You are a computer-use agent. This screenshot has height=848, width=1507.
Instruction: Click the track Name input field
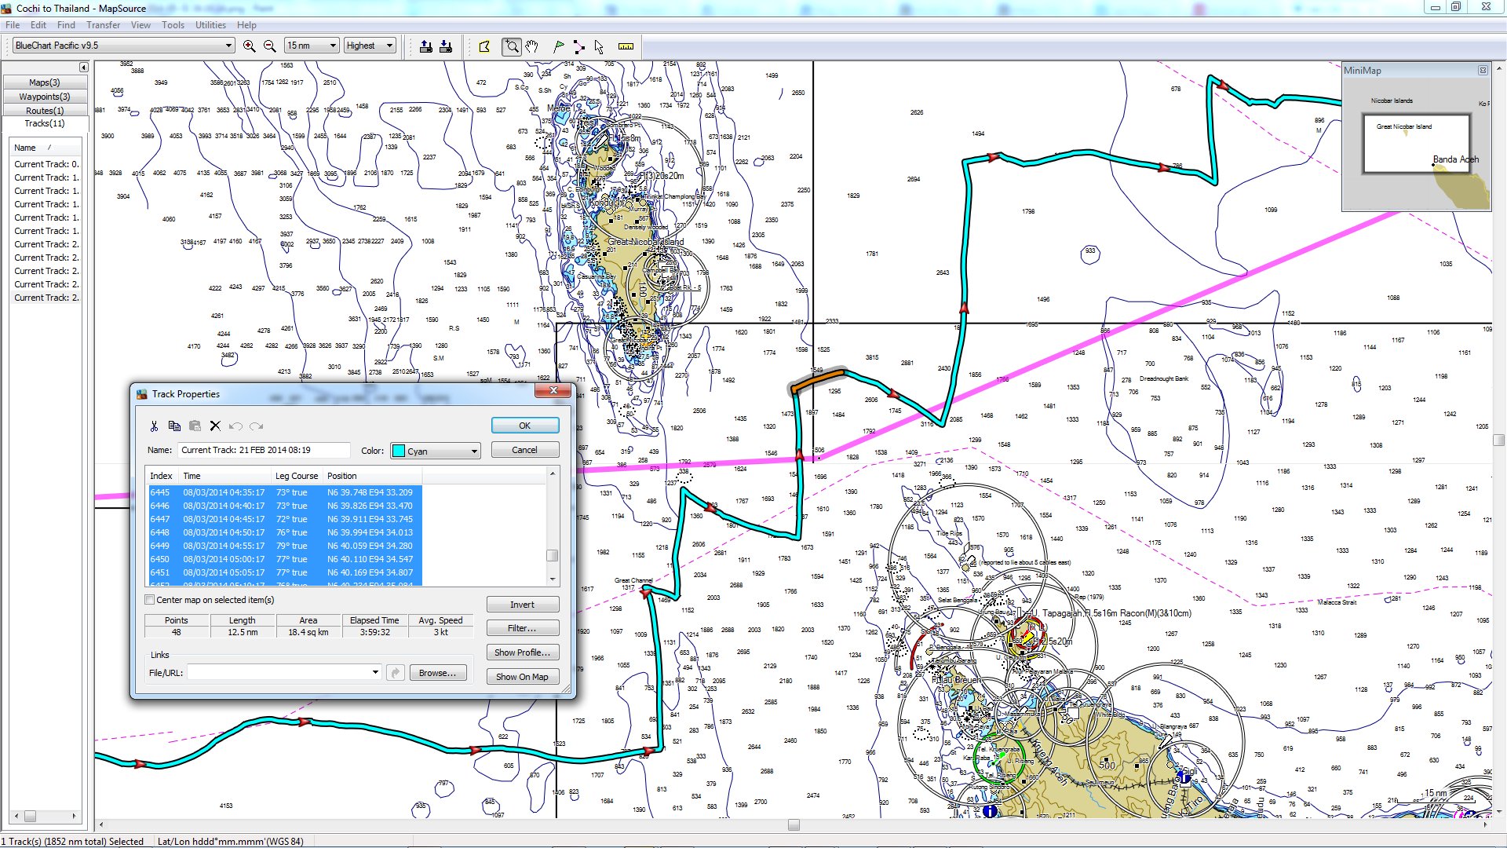click(263, 450)
